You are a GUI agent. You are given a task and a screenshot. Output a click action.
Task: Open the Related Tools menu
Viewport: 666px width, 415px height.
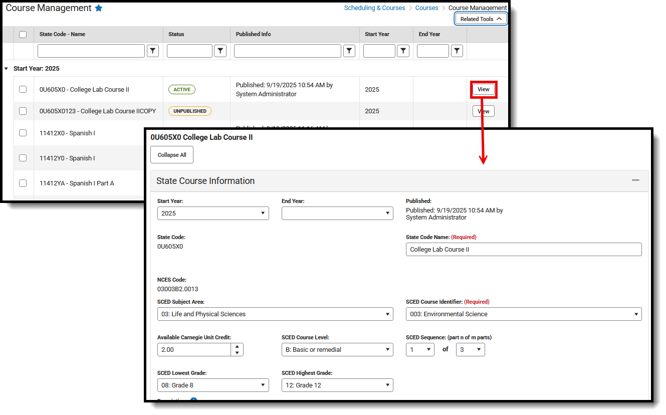480,19
